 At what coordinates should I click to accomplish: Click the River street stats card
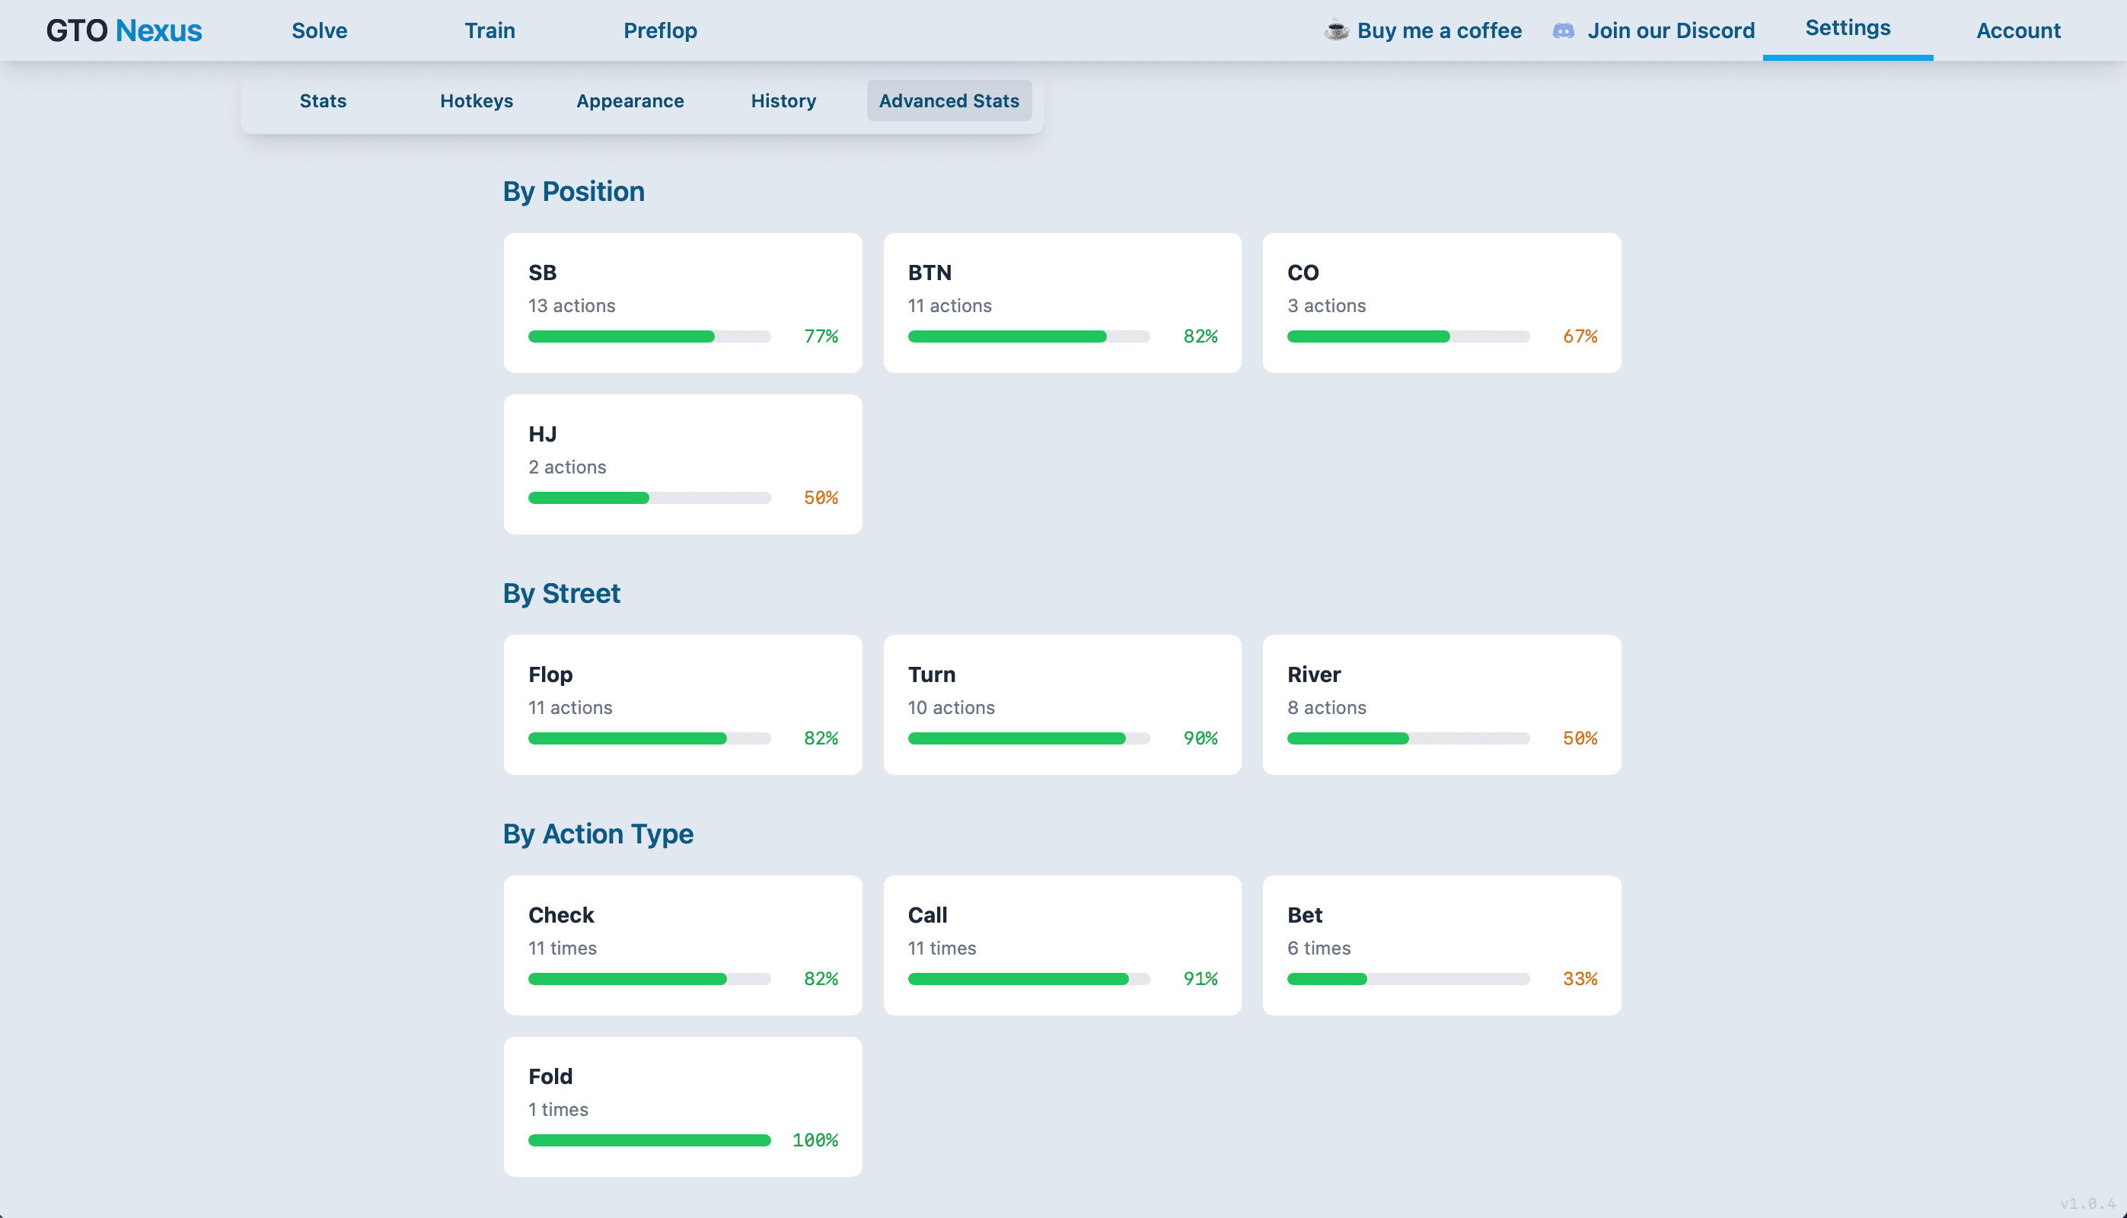[x=1441, y=704]
